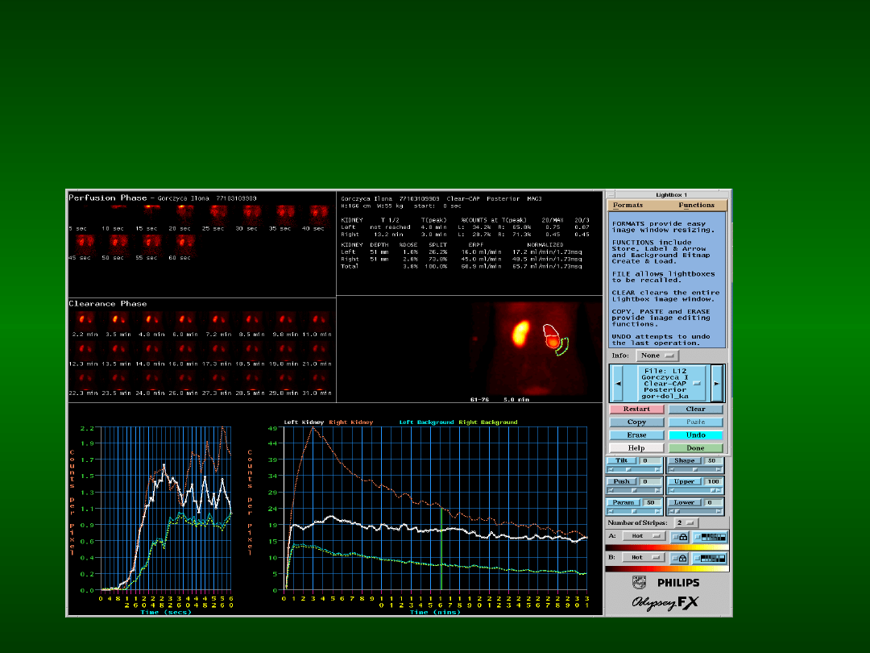Click the previous file left arrow button

point(618,383)
